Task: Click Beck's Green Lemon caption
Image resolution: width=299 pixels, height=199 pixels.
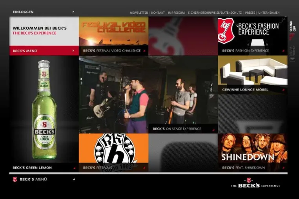Action: (32, 168)
